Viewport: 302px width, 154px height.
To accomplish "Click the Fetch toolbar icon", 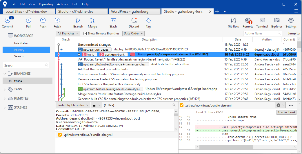I will tap(57, 22).
